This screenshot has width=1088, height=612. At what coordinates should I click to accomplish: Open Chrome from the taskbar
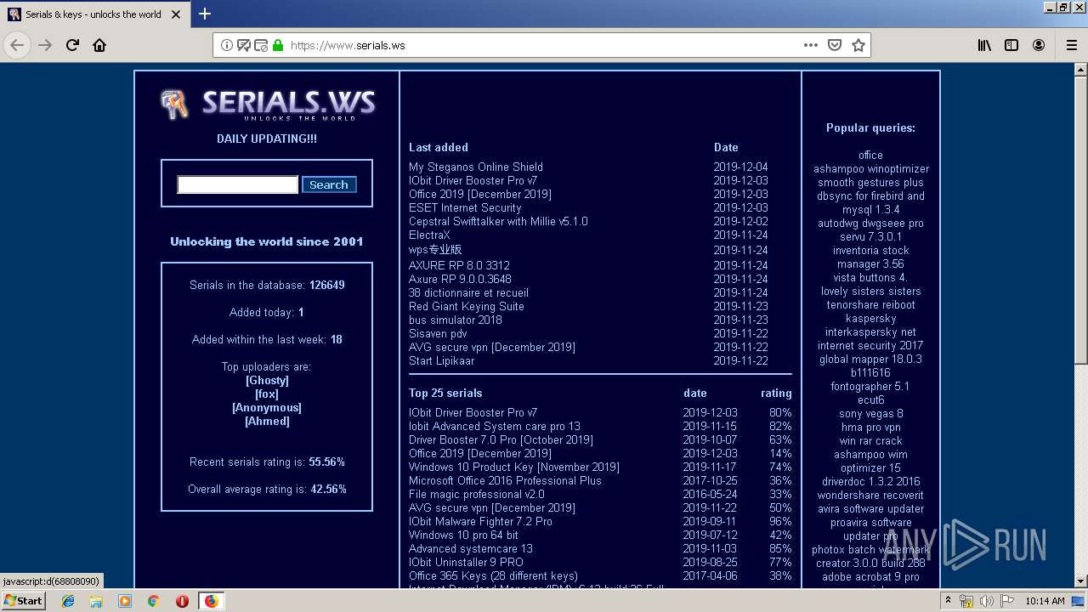(153, 601)
